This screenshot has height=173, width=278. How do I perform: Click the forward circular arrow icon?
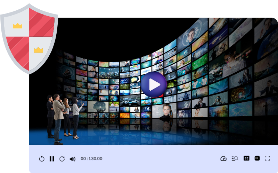pos(62,159)
